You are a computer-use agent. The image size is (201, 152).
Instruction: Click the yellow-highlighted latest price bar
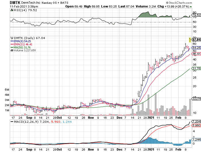coord(190,40)
